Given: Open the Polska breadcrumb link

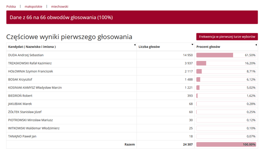Looking at the screenshot, I should click(11, 7).
